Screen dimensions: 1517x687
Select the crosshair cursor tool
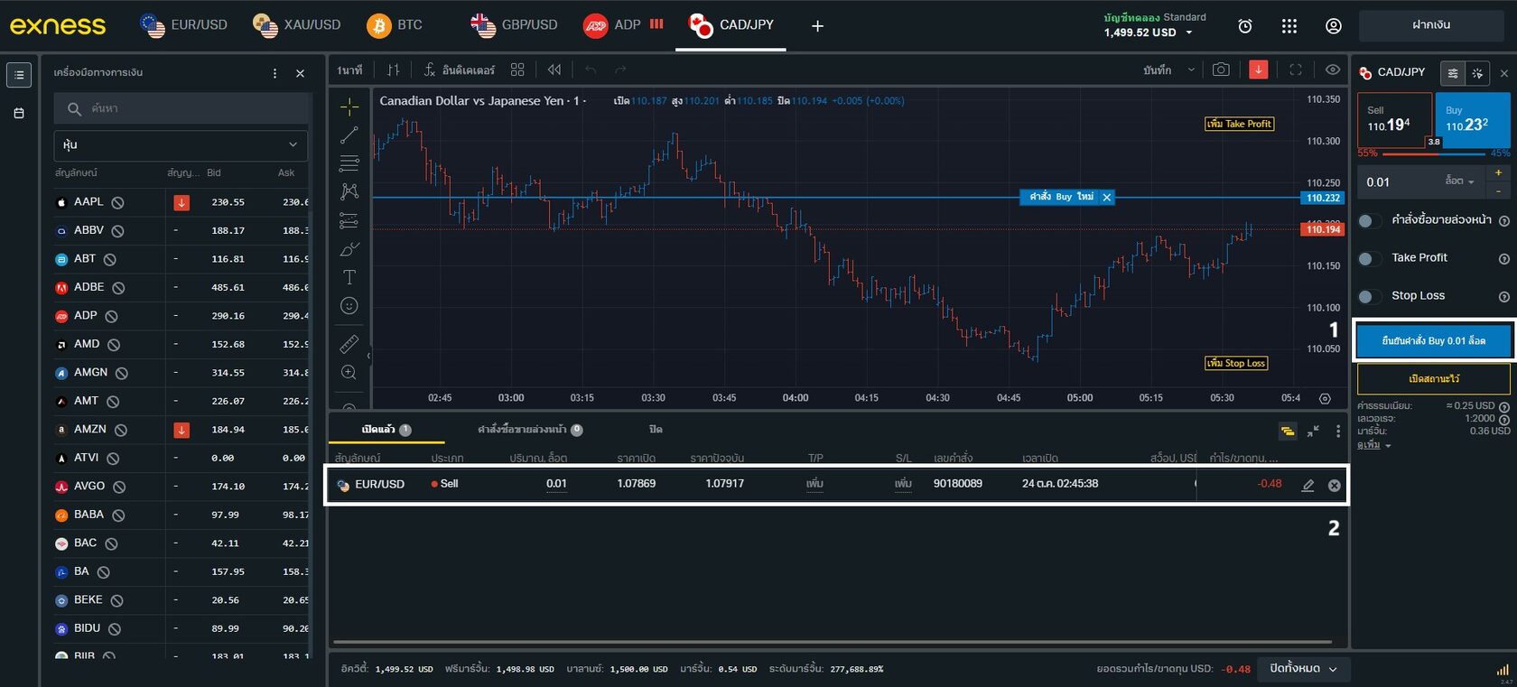click(349, 107)
